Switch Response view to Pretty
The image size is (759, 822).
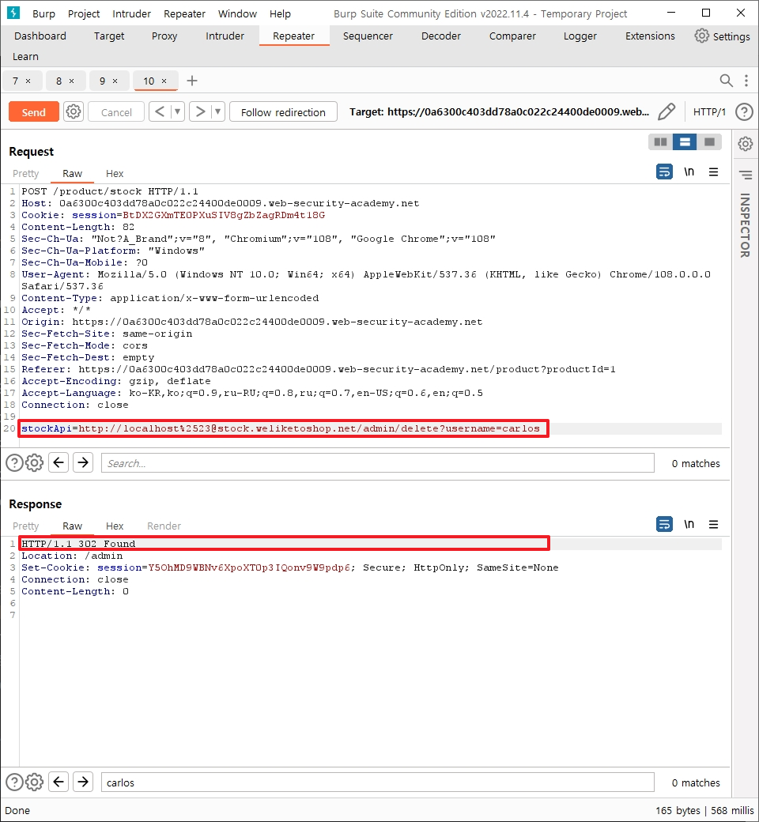[x=26, y=526]
